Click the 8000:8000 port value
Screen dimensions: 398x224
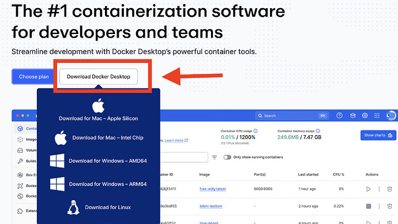pos(263,189)
